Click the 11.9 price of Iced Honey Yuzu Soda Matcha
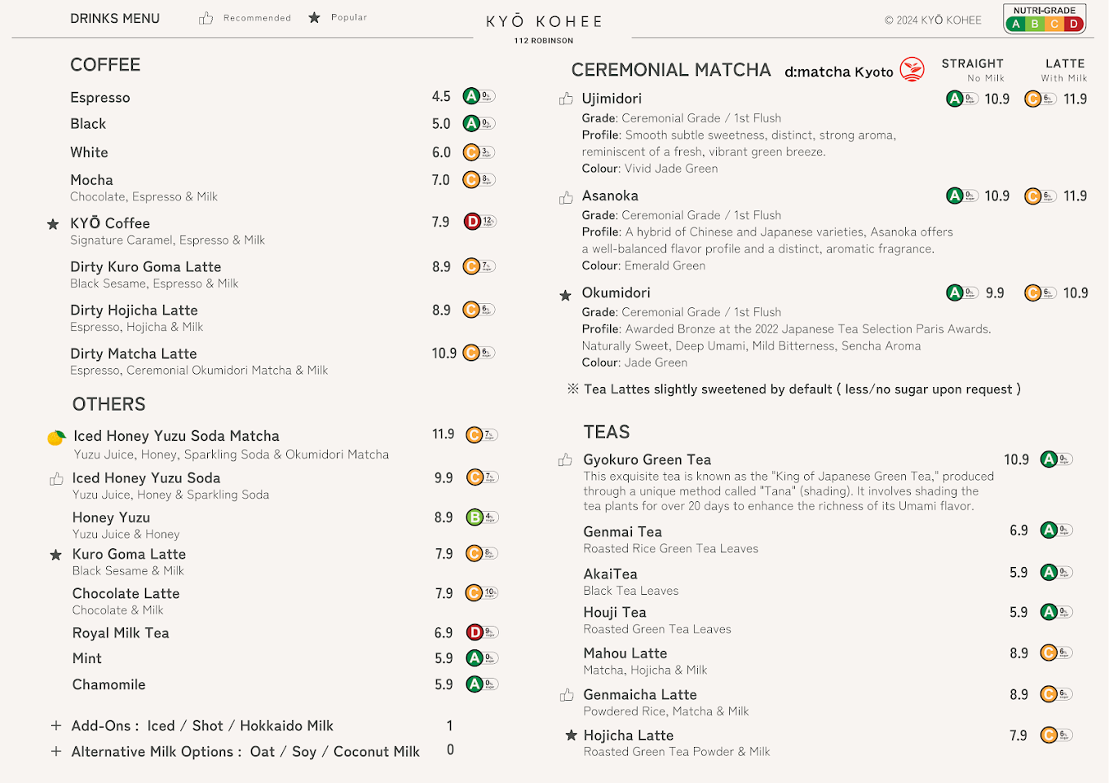 tap(444, 434)
